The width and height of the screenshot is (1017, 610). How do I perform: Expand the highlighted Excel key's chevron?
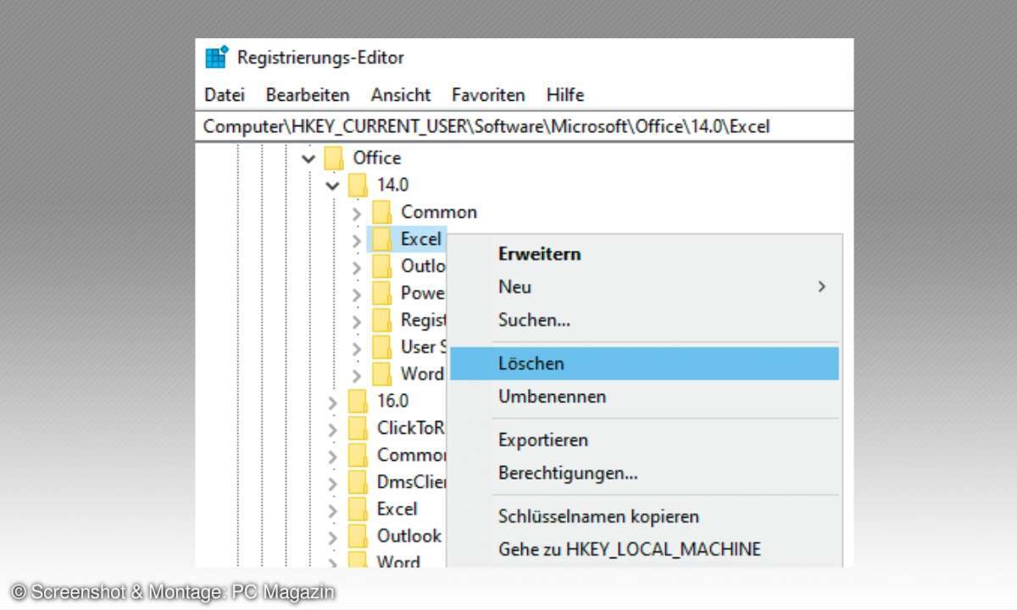[358, 240]
